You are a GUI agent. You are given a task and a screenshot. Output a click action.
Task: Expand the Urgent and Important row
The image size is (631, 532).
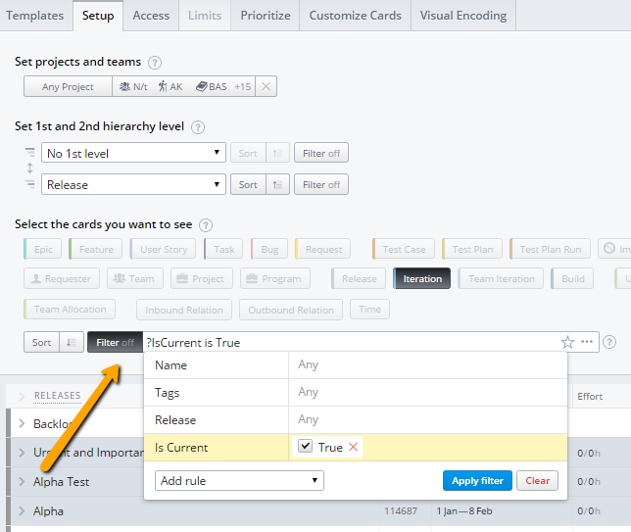(x=22, y=453)
